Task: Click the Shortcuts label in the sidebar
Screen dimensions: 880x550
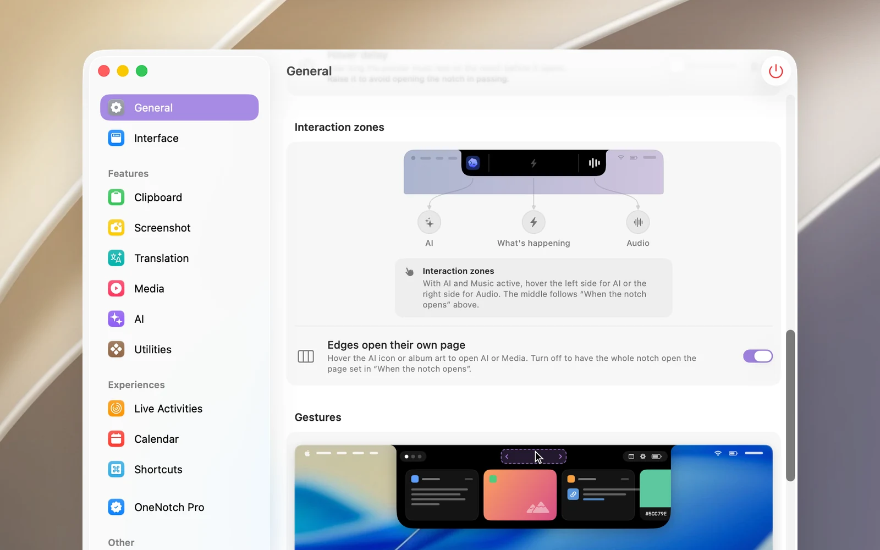Action: (158, 469)
